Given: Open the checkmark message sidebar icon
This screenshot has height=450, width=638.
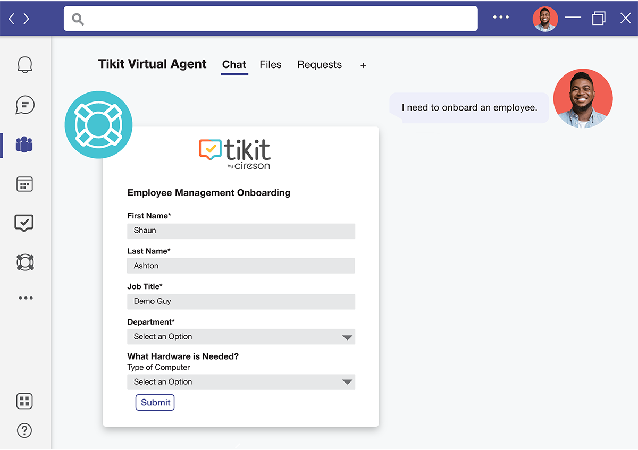Looking at the screenshot, I should [24, 223].
